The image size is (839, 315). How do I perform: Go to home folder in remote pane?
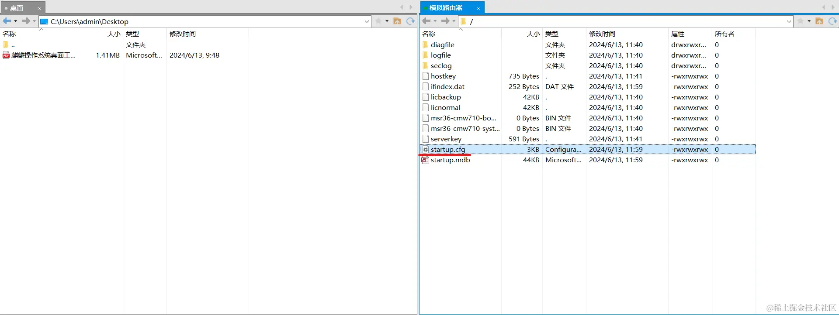point(819,21)
